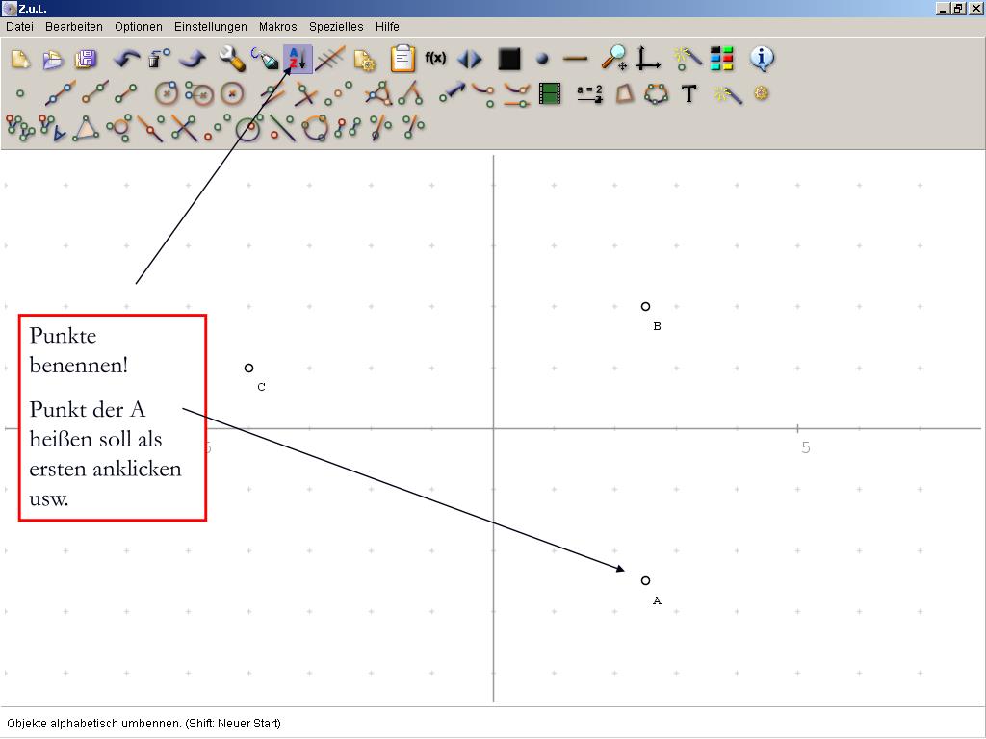Viewport: 986px width, 739px height.
Task: Select the Move point arrow tool
Action: click(x=453, y=92)
